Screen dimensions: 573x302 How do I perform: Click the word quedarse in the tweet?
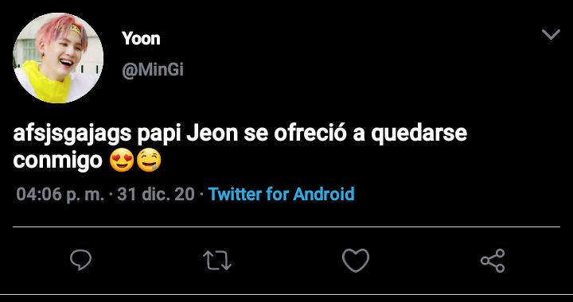[419, 134]
